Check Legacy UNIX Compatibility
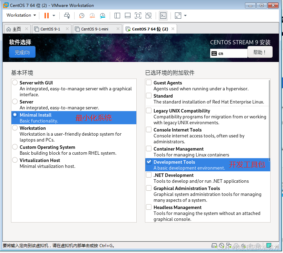The width and height of the screenshot is (283, 253). pos(149,110)
